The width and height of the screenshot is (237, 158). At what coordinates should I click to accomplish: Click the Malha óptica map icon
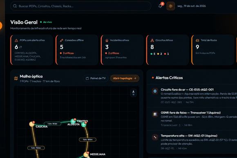click(x=16, y=78)
